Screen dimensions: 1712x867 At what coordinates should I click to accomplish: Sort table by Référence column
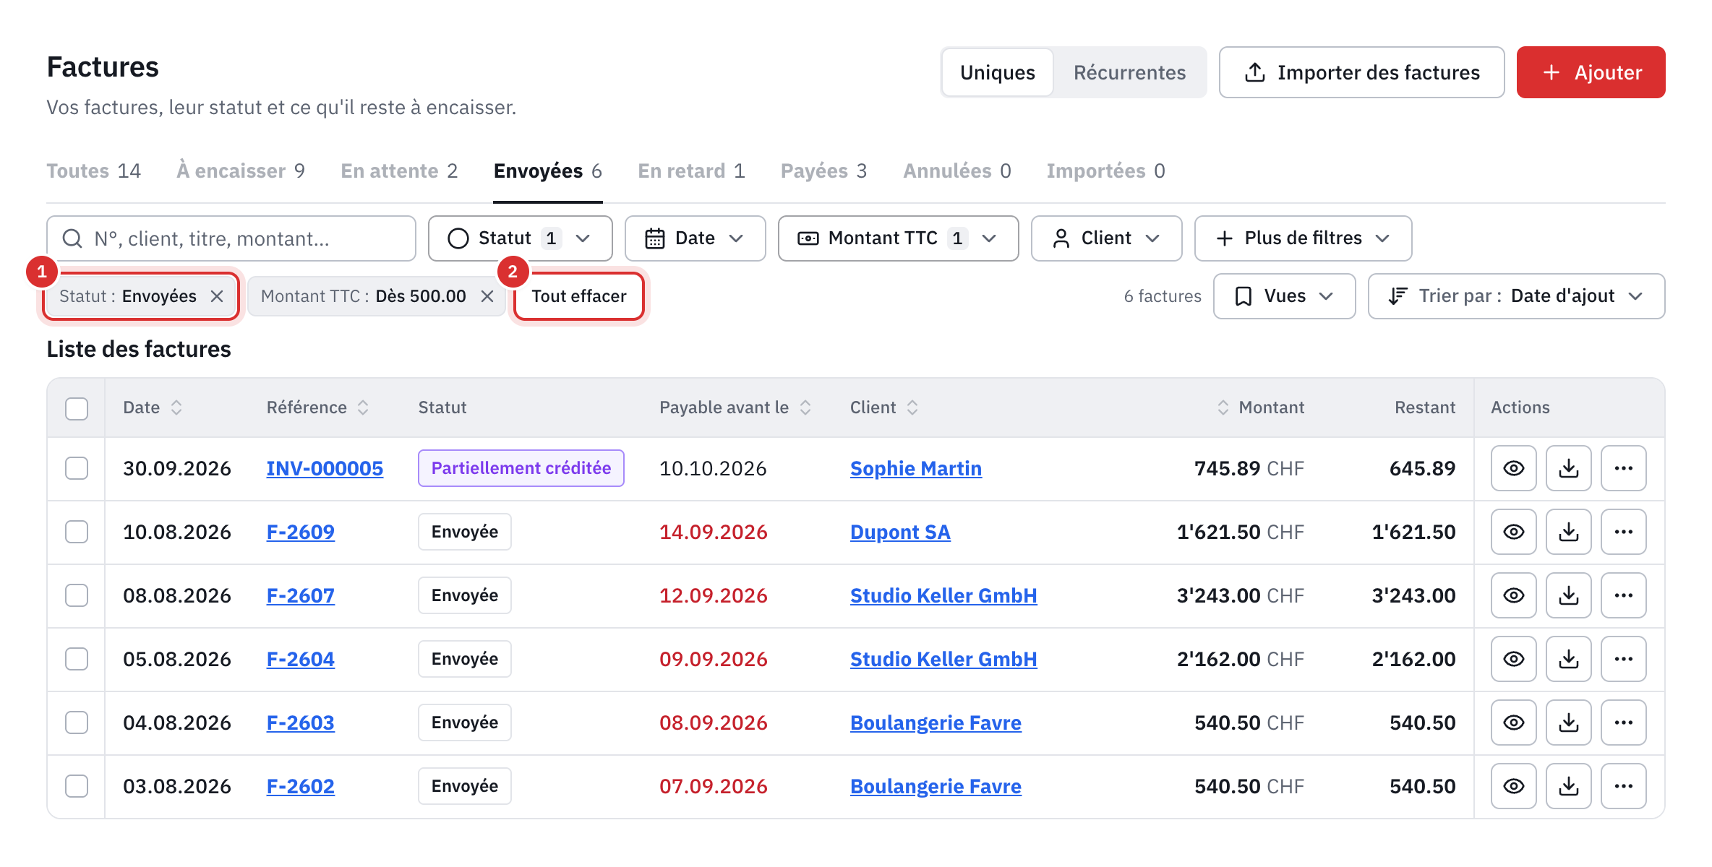point(318,407)
